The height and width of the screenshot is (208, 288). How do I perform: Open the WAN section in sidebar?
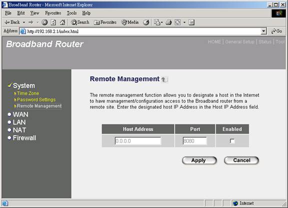tap(20, 115)
